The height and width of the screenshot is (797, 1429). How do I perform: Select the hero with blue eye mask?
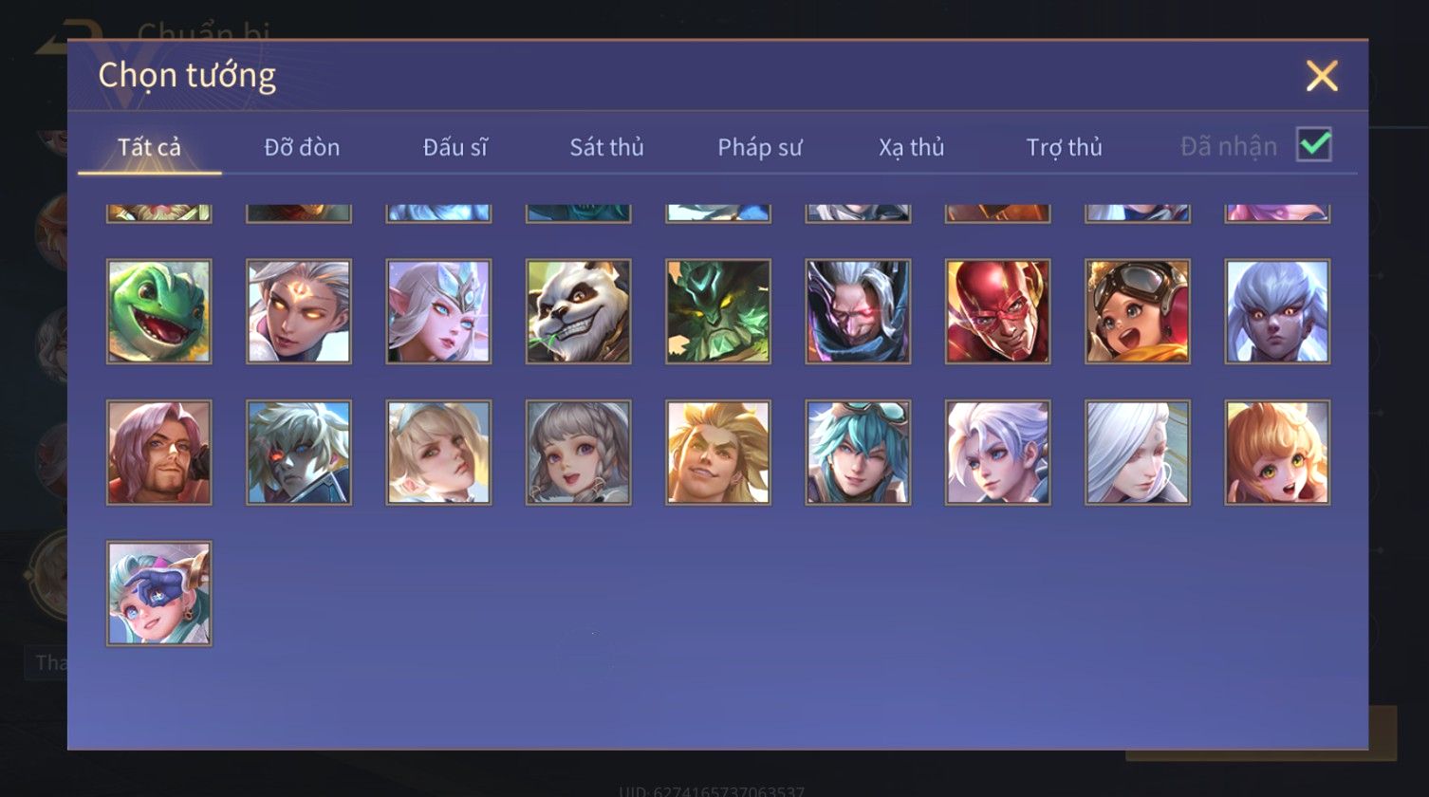[158, 593]
